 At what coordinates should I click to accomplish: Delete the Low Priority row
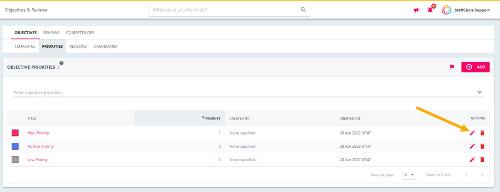[482, 159]
